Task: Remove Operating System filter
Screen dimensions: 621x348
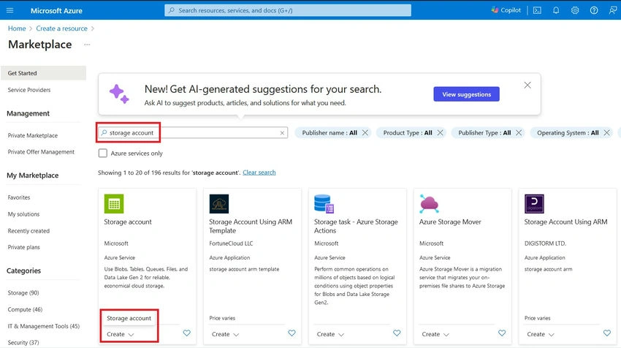Action: (x=606, y=133)
